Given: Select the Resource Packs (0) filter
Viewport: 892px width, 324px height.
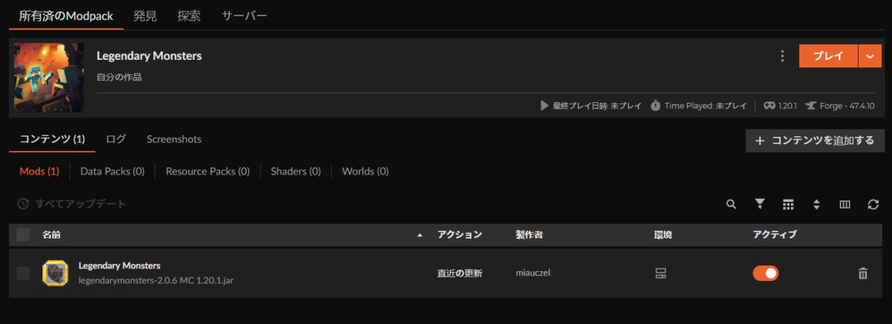Looking at the screenshot, I should 208,171.
